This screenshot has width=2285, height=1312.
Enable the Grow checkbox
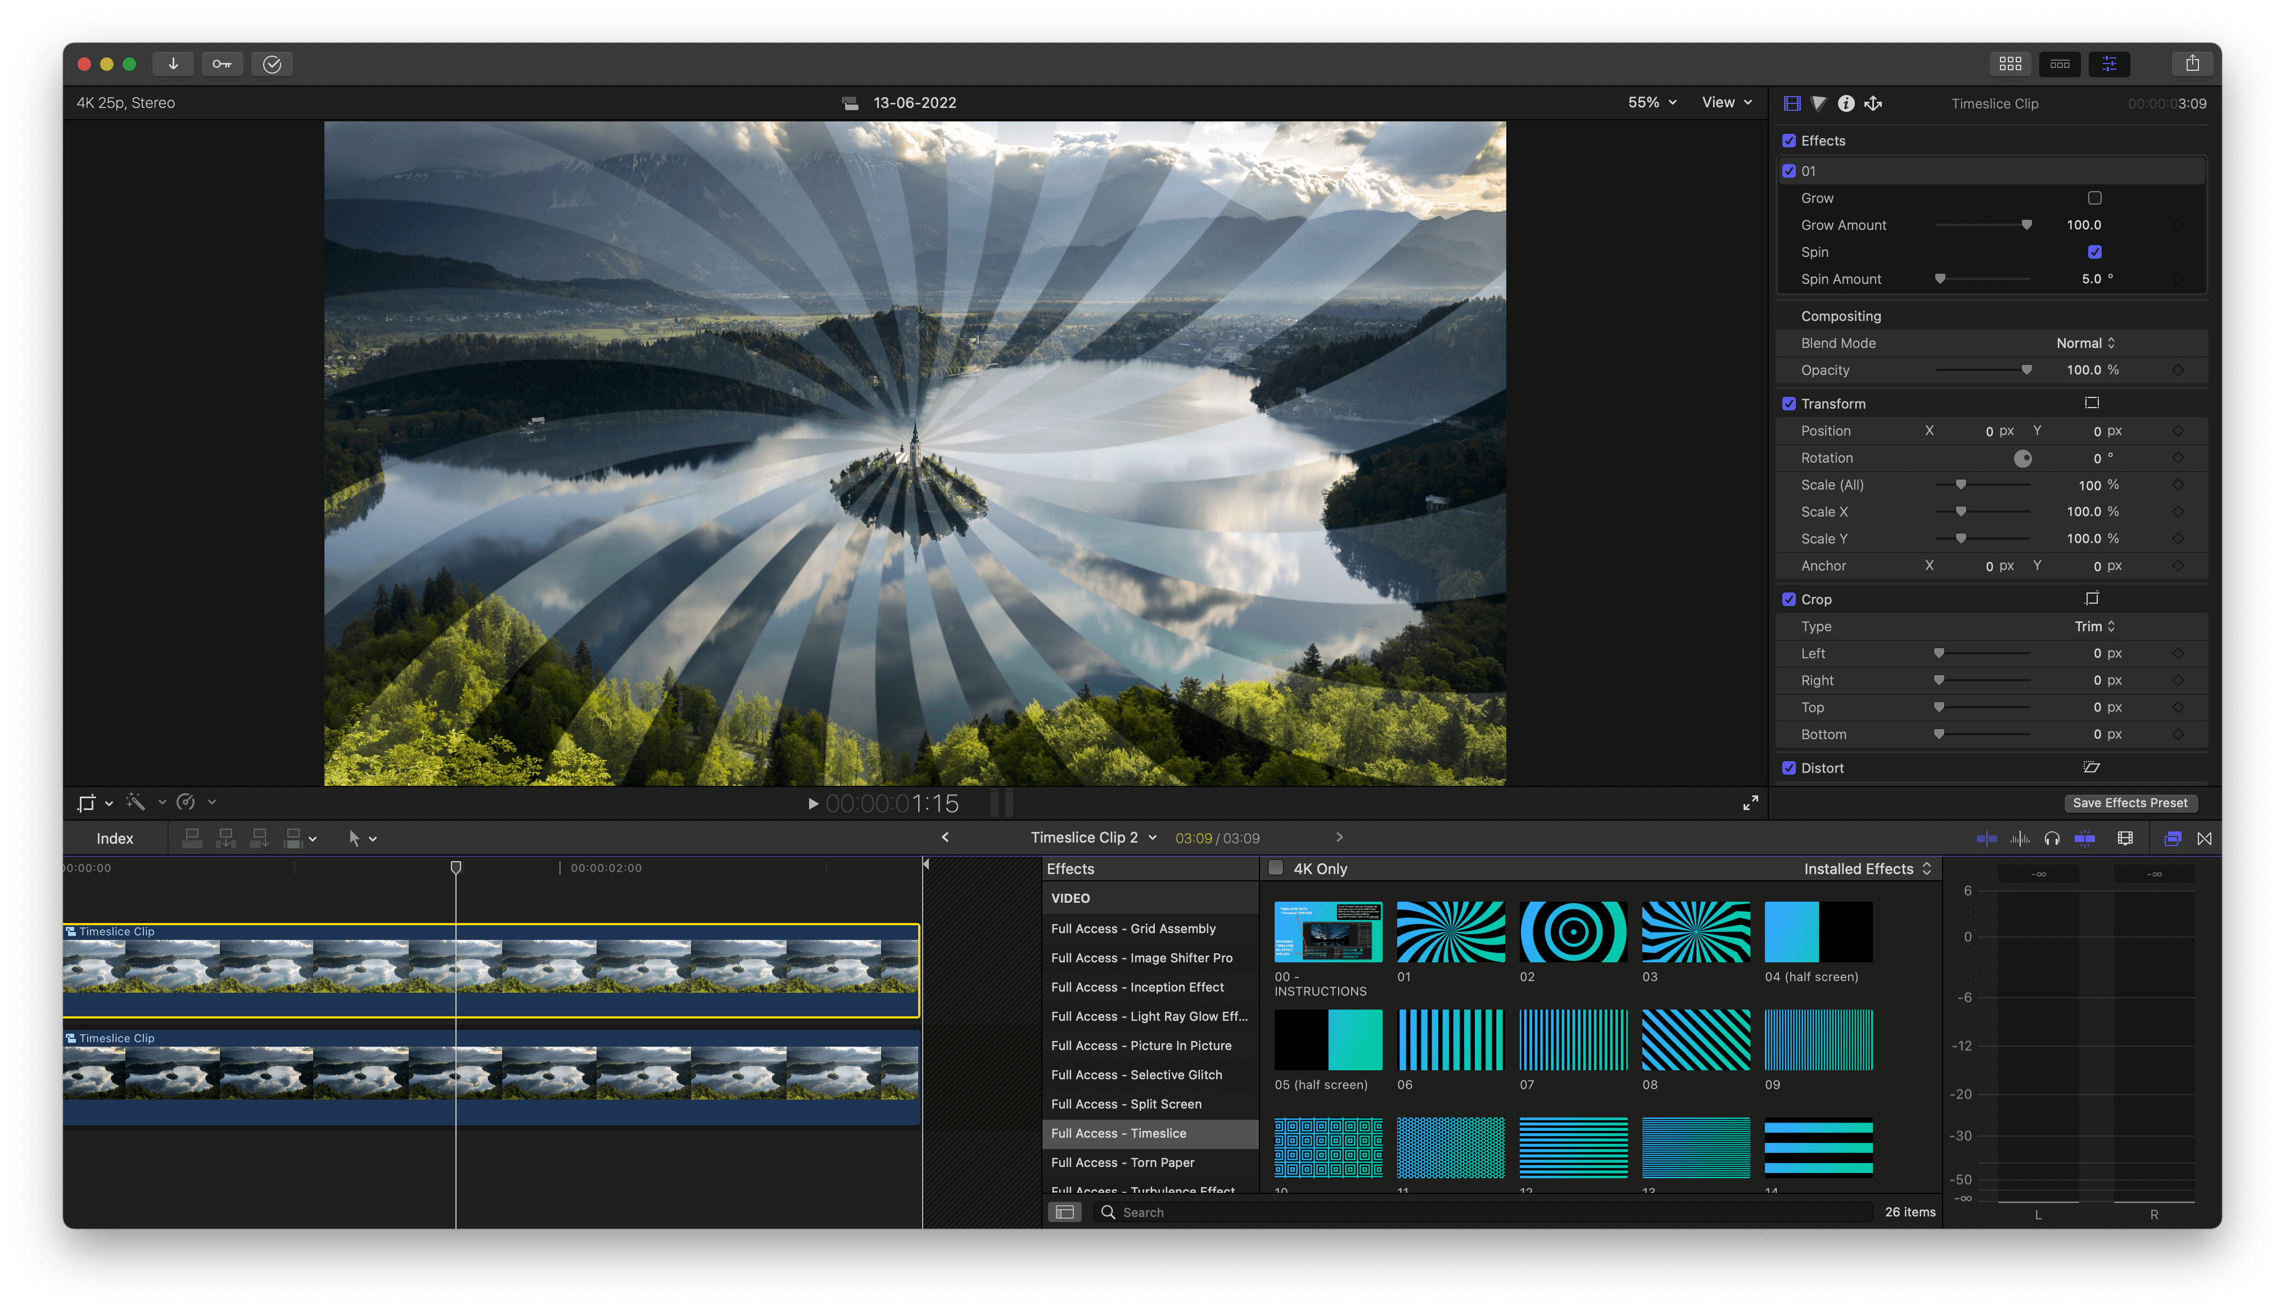pos(2094,197)
